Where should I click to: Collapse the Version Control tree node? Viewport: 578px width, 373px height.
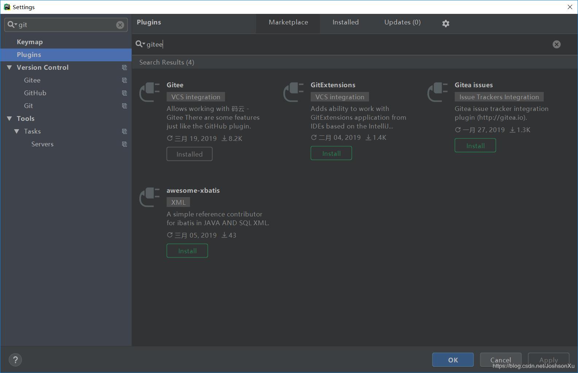pyautogui.click(x=9, y=68)
